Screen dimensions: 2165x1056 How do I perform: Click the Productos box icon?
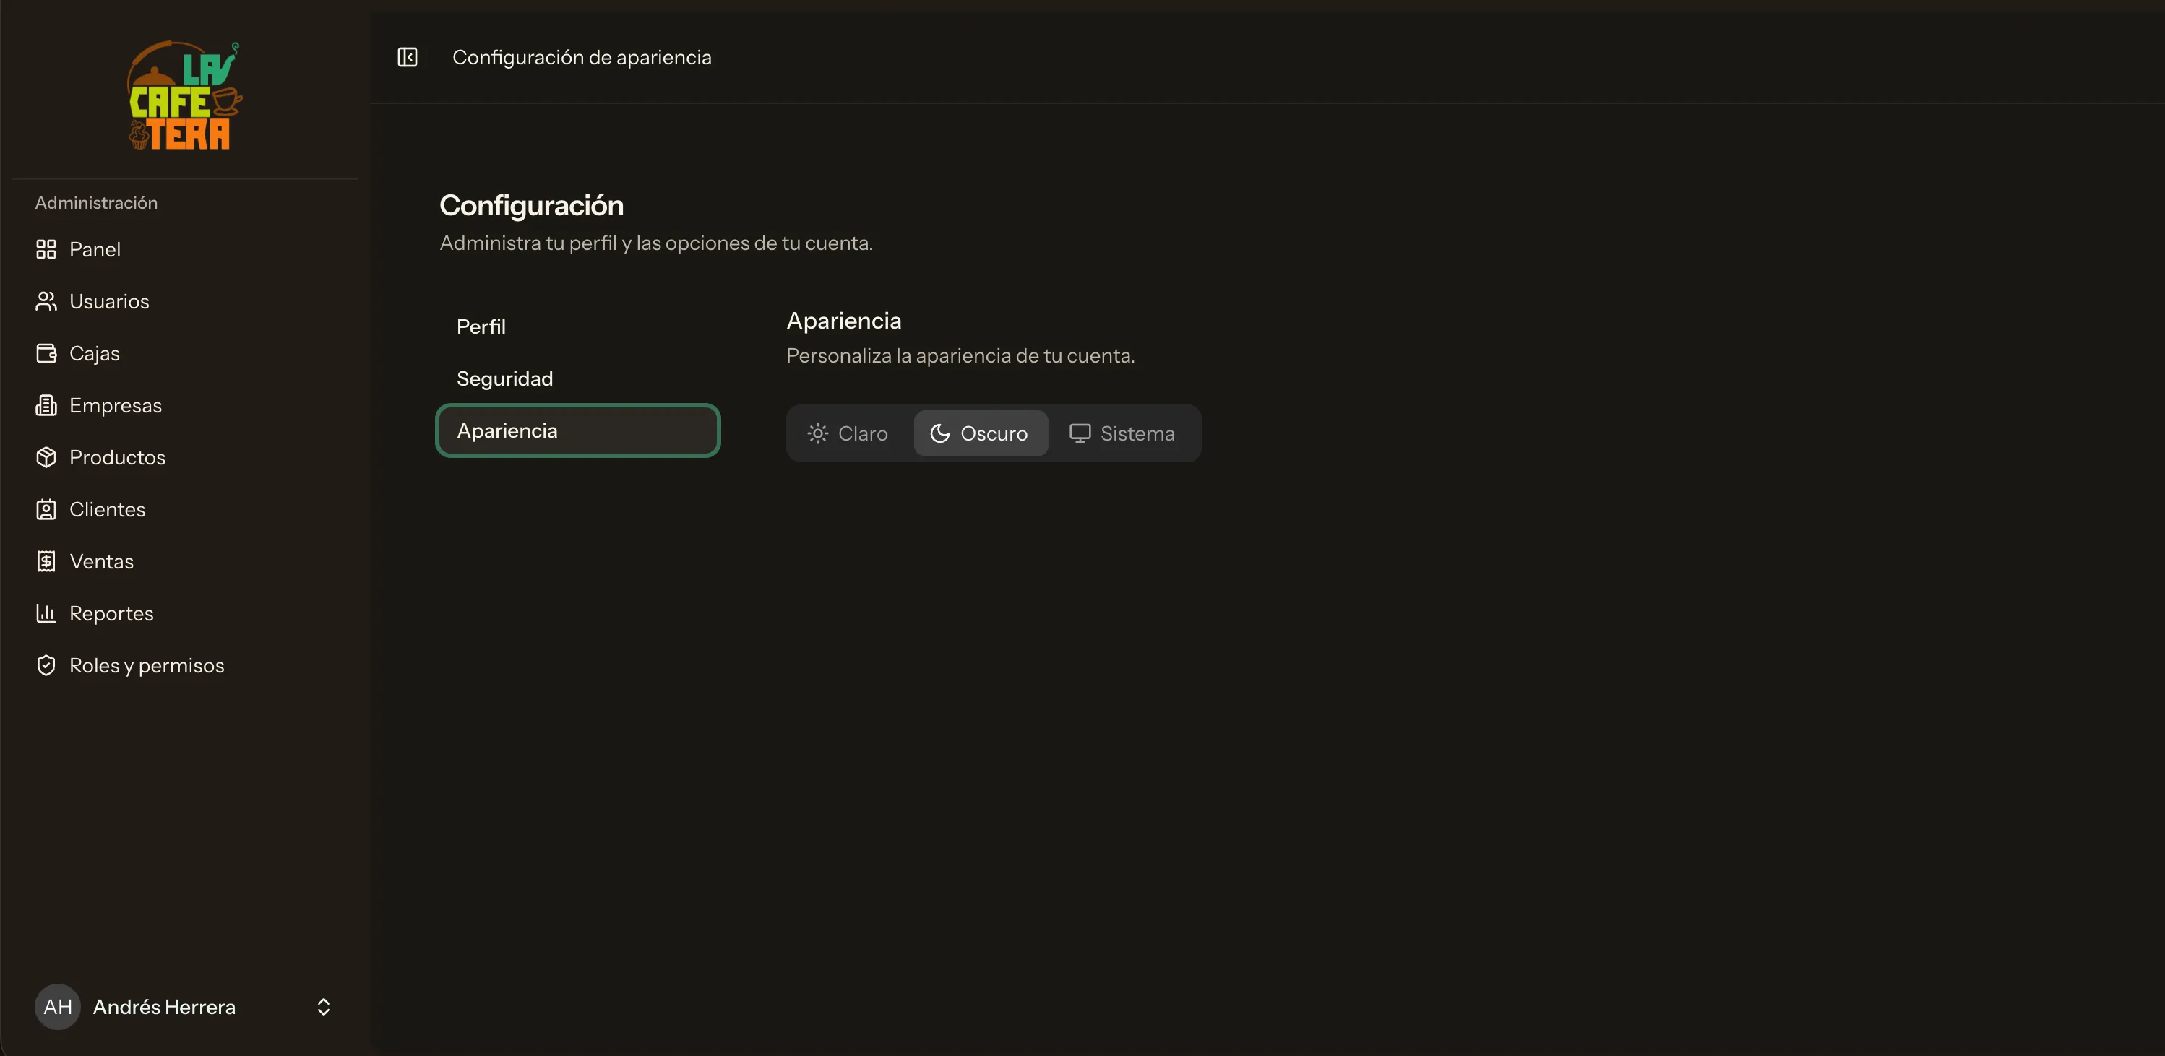point(46,457)
